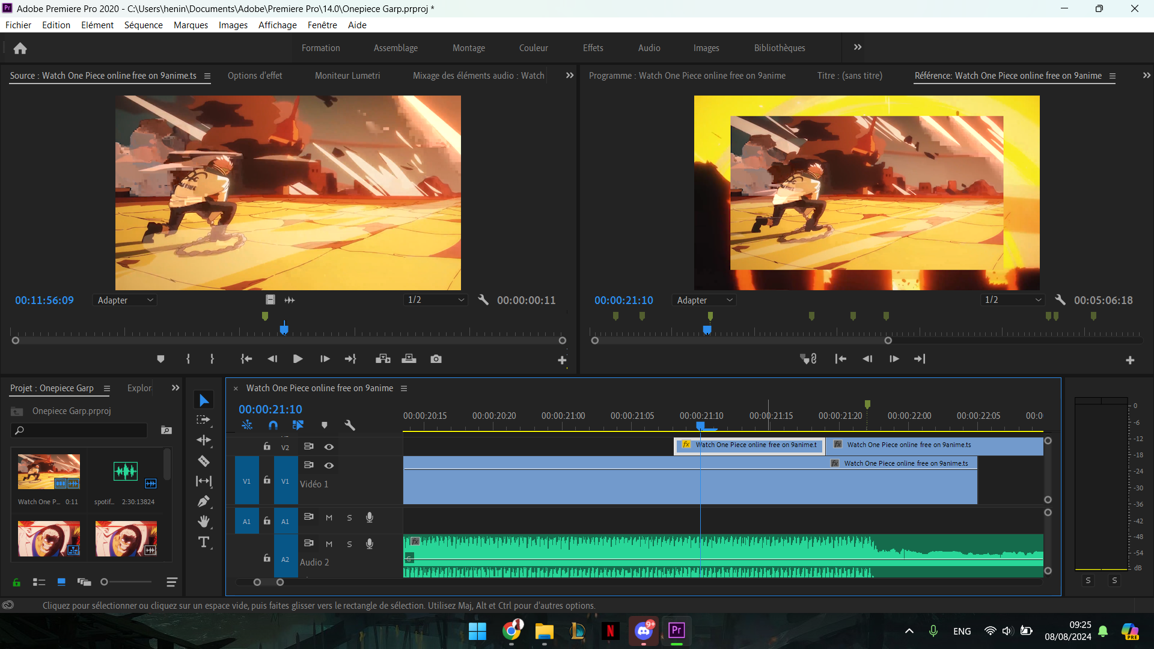This screenshot has width=1154, height=649.
Task: Switch Project panel to icon view
Action: (61, 582)
